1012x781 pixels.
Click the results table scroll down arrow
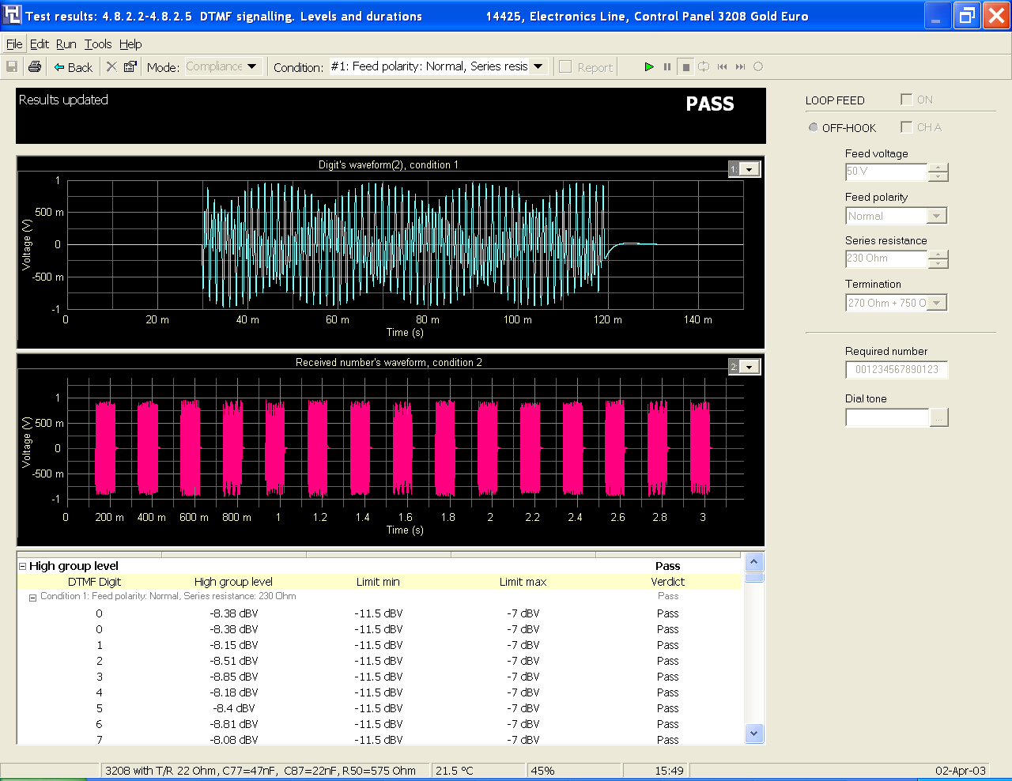coord(754,734)
